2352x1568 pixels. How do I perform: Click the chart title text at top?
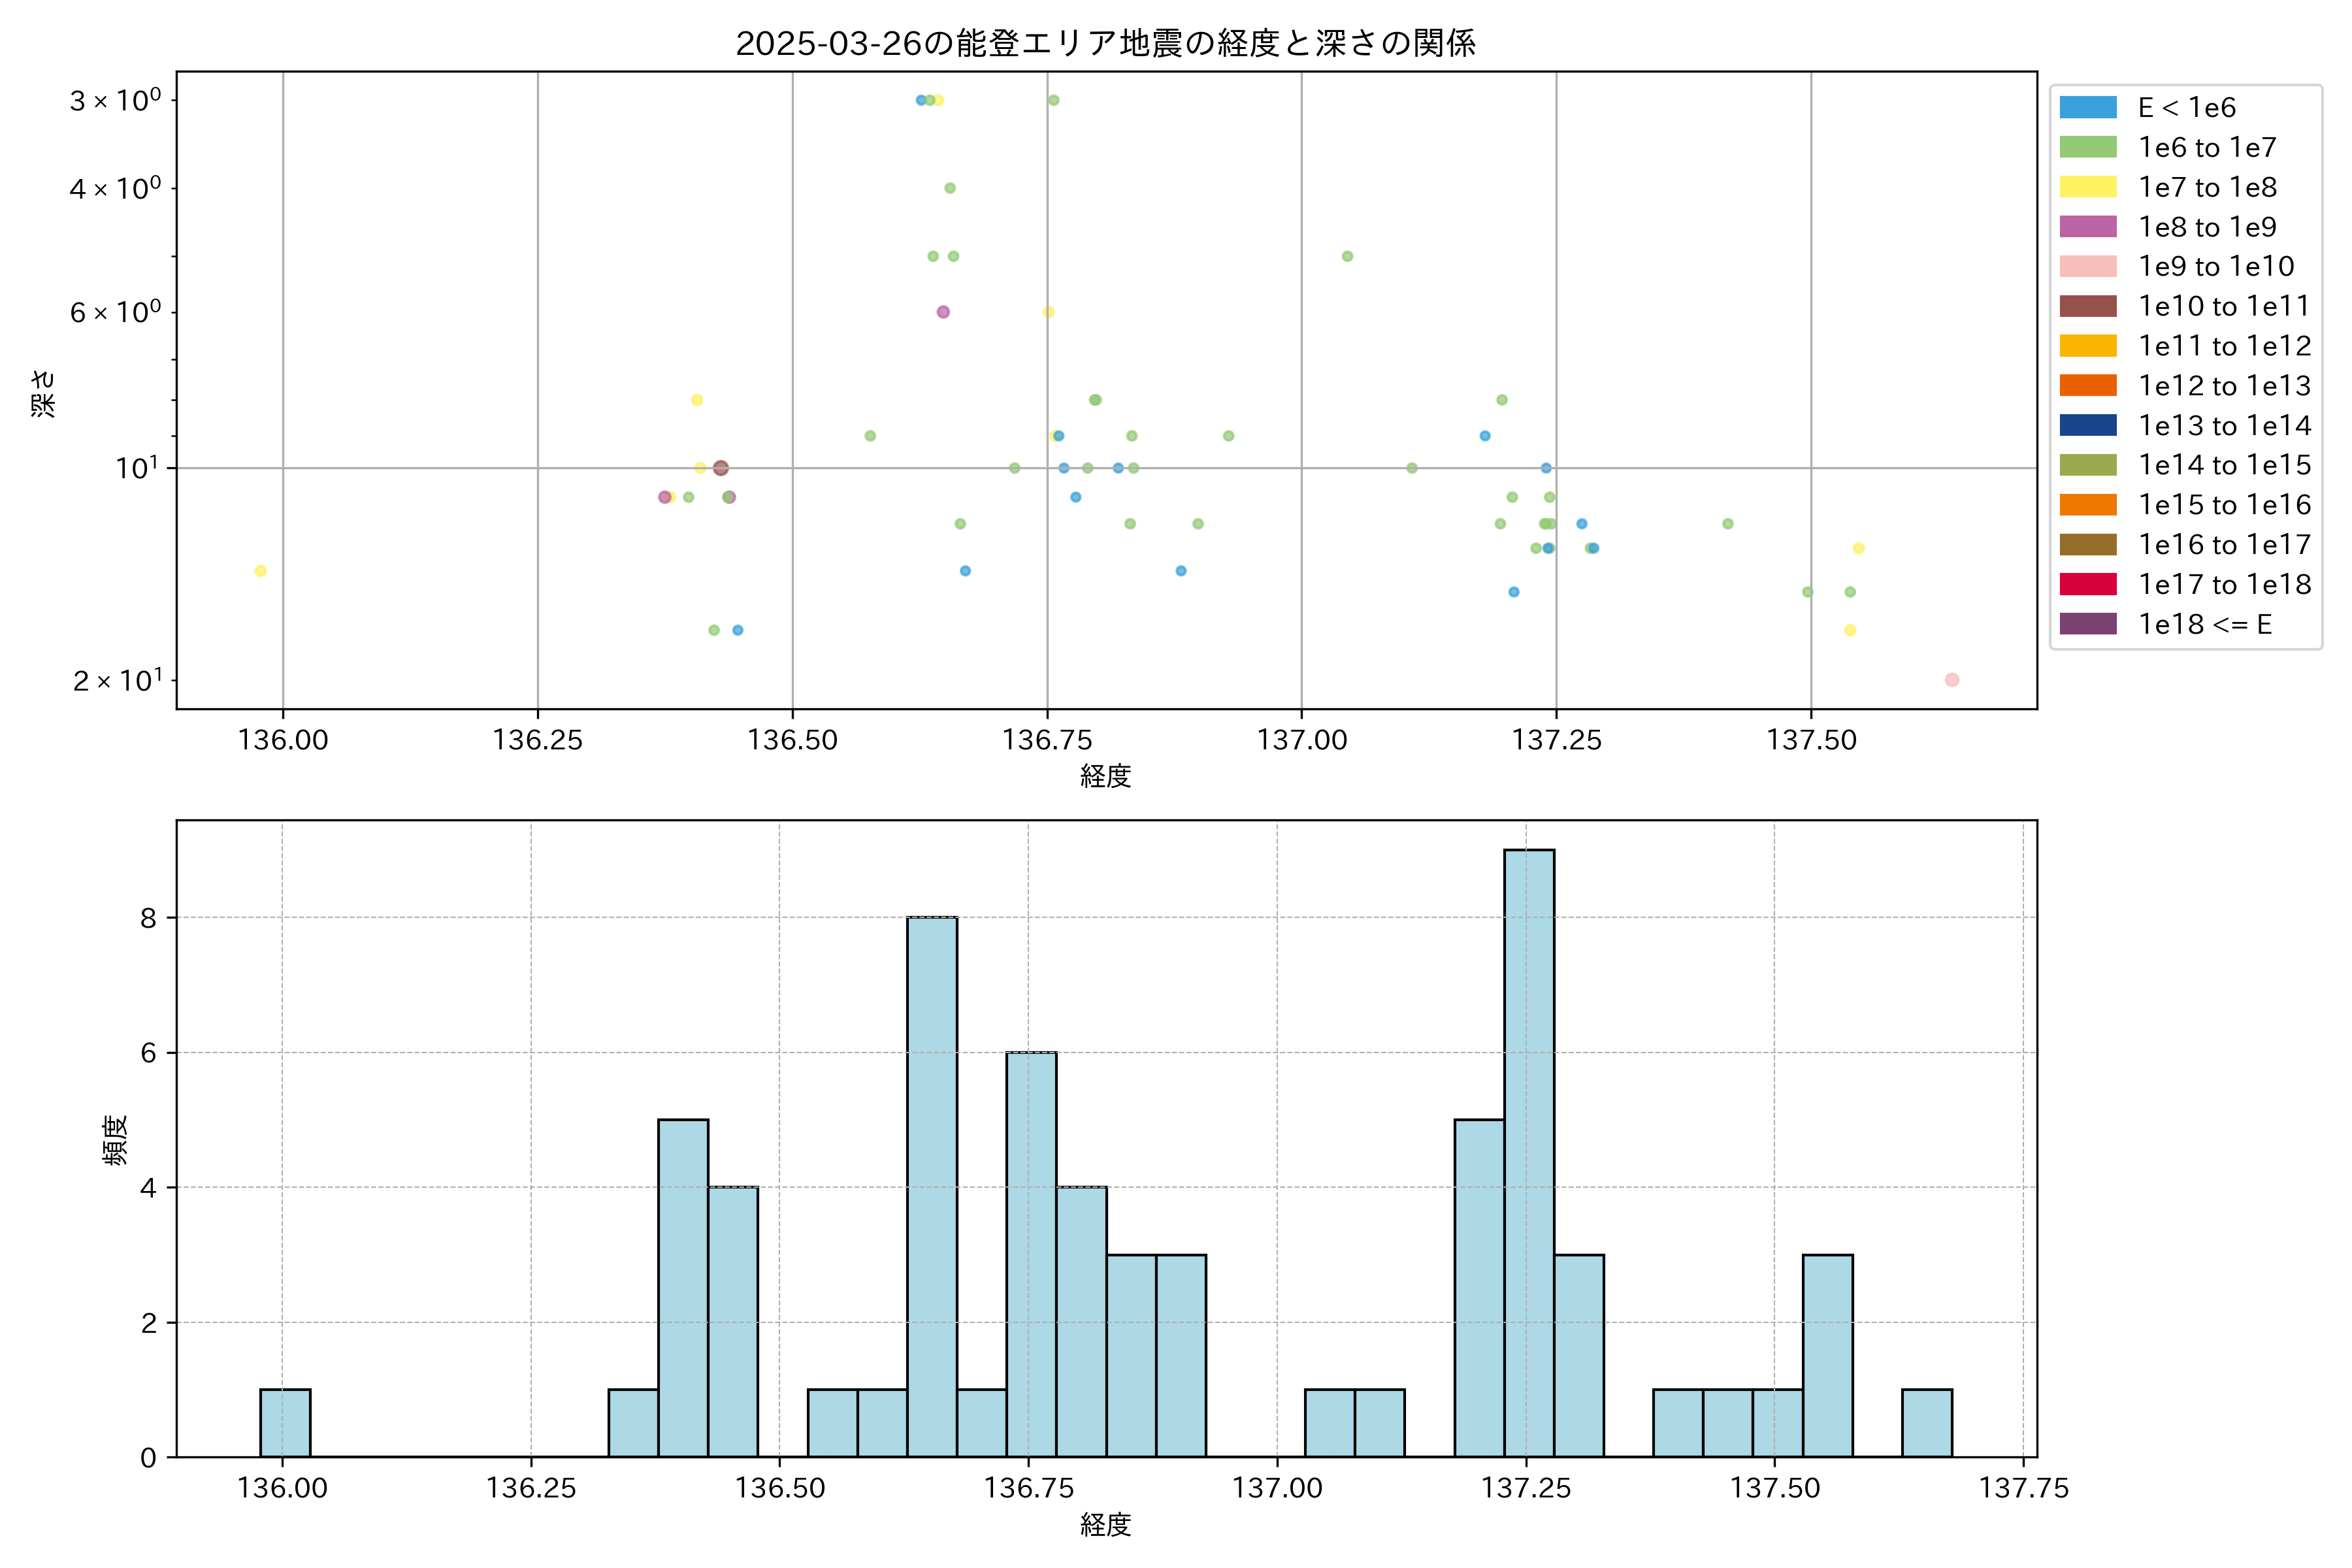click(x=1105, y=43)
